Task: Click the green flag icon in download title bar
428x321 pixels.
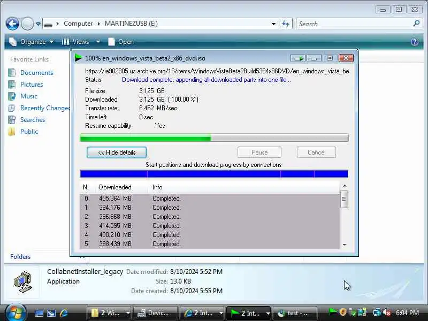Action: pos(79,58)
